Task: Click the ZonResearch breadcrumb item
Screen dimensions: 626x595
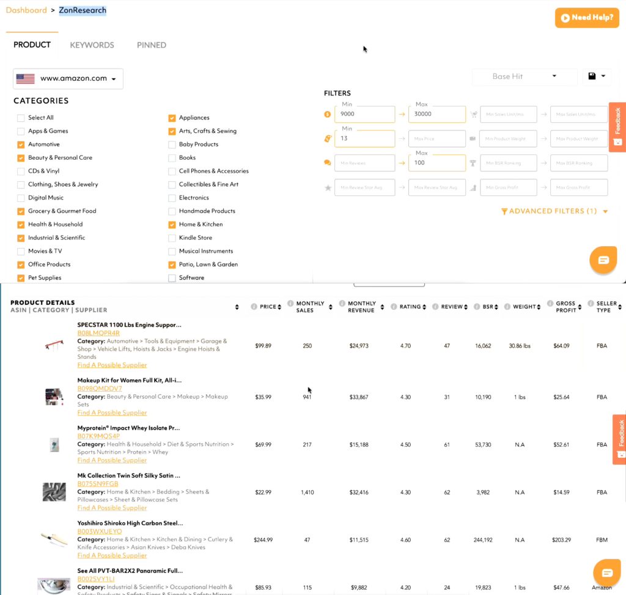Action: click(83, 10)
